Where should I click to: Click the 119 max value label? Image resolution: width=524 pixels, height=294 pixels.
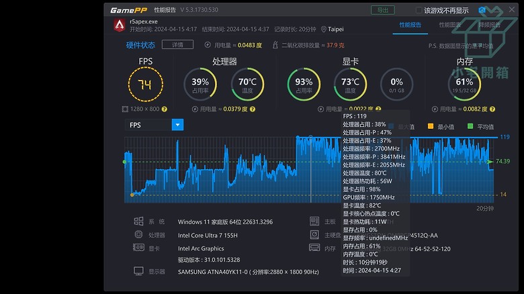coord(505,137)
